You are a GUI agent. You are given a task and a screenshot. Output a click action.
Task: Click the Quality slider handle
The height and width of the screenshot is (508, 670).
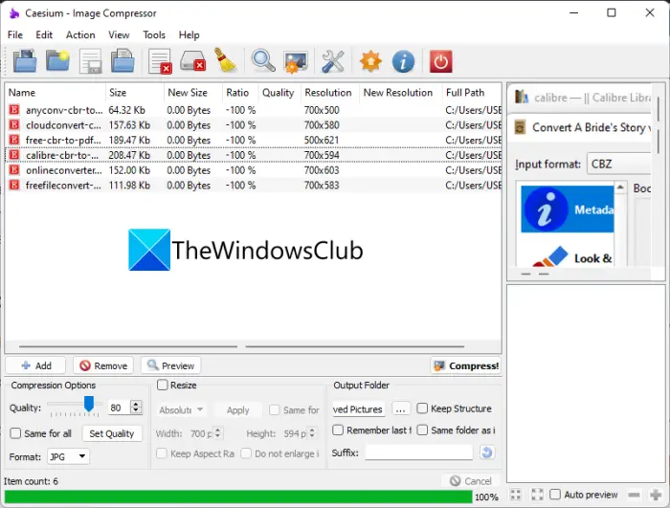88,404
